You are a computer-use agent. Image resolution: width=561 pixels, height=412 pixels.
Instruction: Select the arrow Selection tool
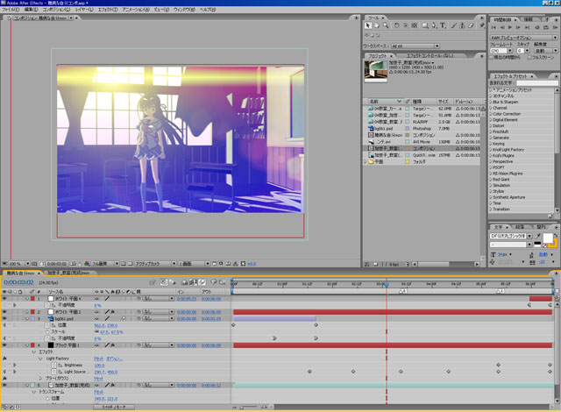tap(368, 25)
